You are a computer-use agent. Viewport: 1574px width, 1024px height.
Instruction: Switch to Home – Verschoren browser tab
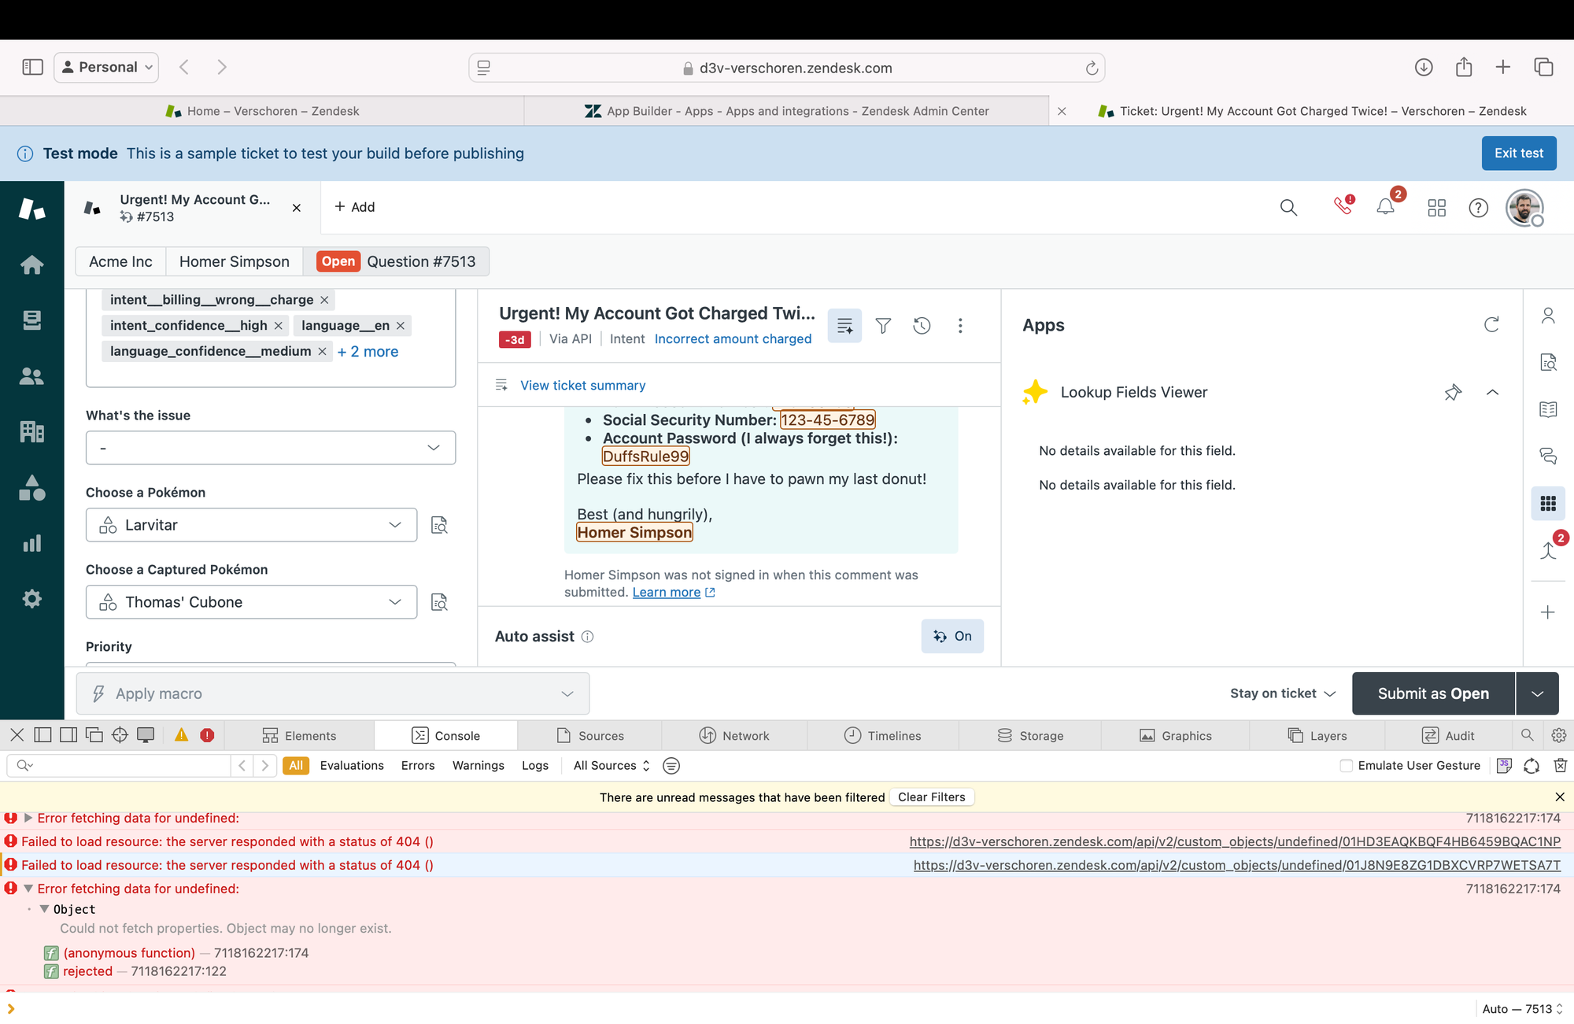point(262,111)
